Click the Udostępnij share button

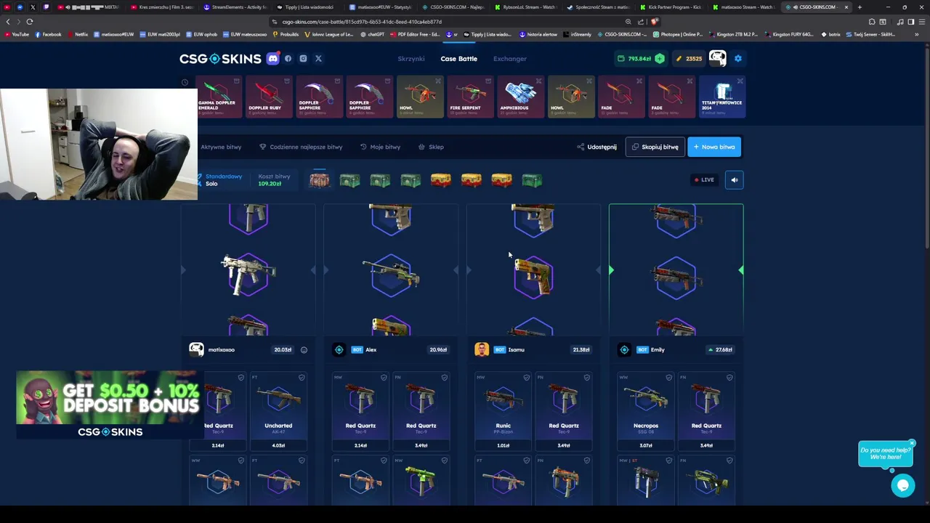coord(597,147)
